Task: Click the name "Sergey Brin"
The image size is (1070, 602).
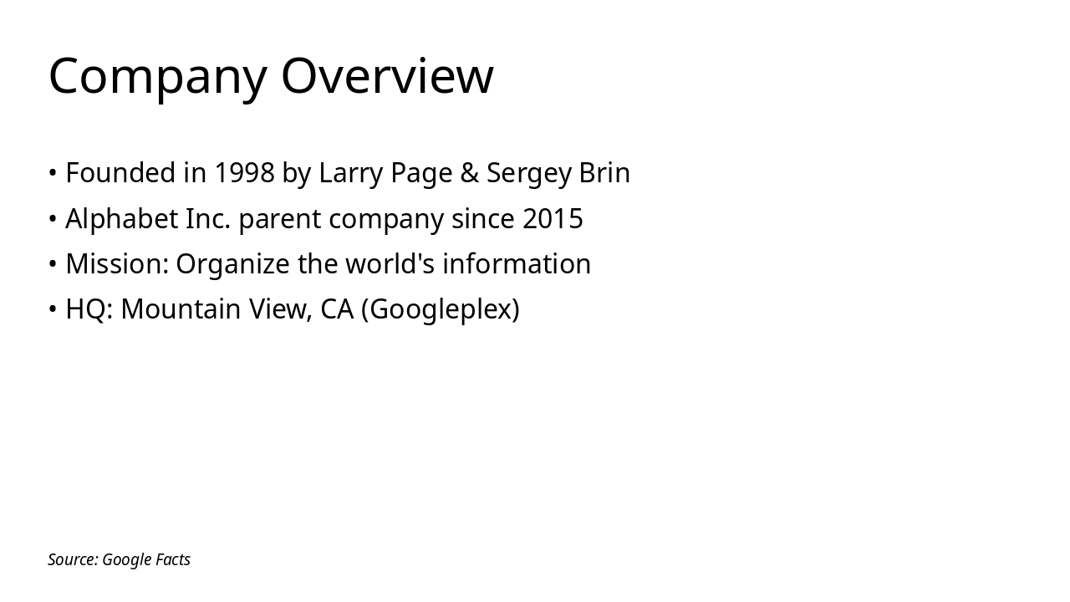Action: [x=558, y=173]
